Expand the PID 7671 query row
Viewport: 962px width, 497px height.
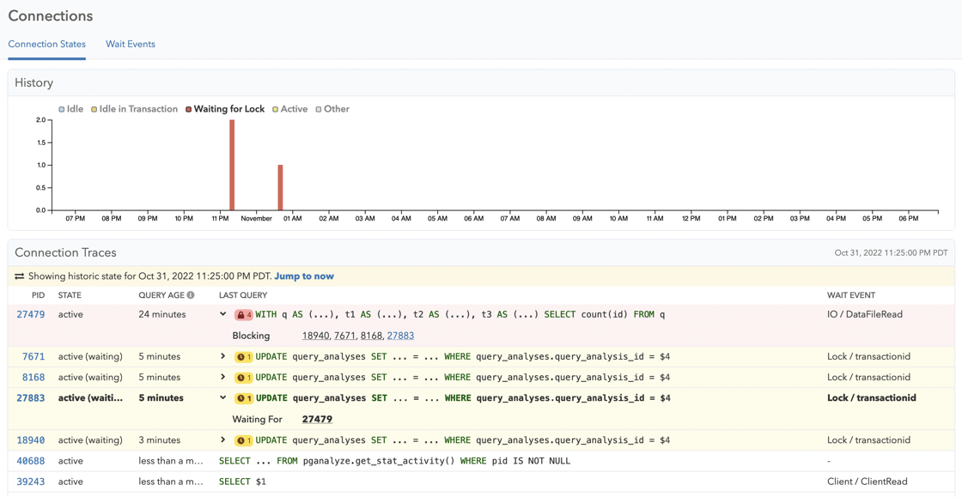click(223, 356)
